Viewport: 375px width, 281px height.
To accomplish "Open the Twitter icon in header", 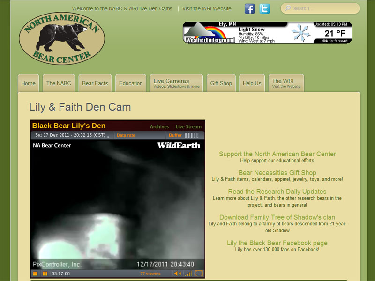I will (x=265, y=9).
